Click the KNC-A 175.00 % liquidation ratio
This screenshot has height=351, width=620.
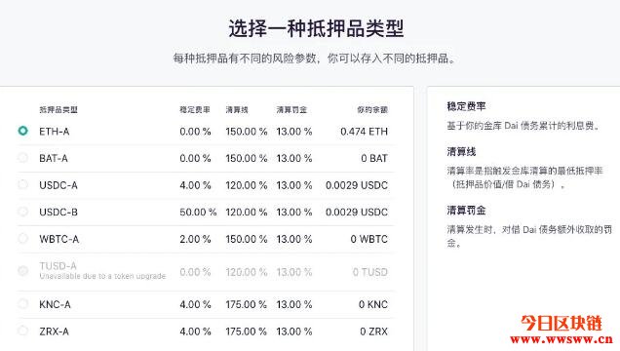247,304
